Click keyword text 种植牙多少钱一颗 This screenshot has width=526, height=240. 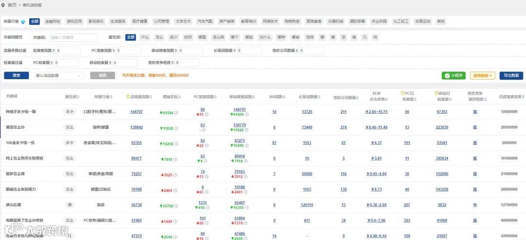[x=21, y=112]
